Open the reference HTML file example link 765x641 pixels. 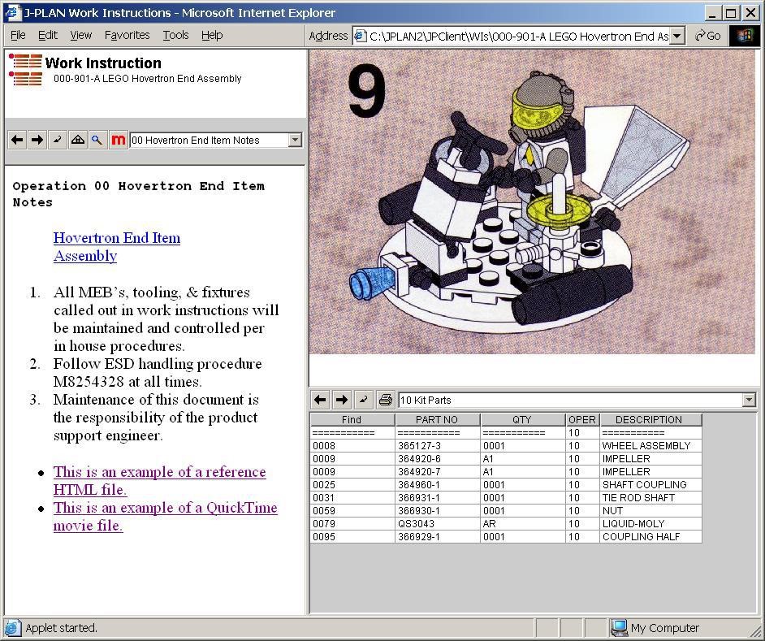[159, 481]
